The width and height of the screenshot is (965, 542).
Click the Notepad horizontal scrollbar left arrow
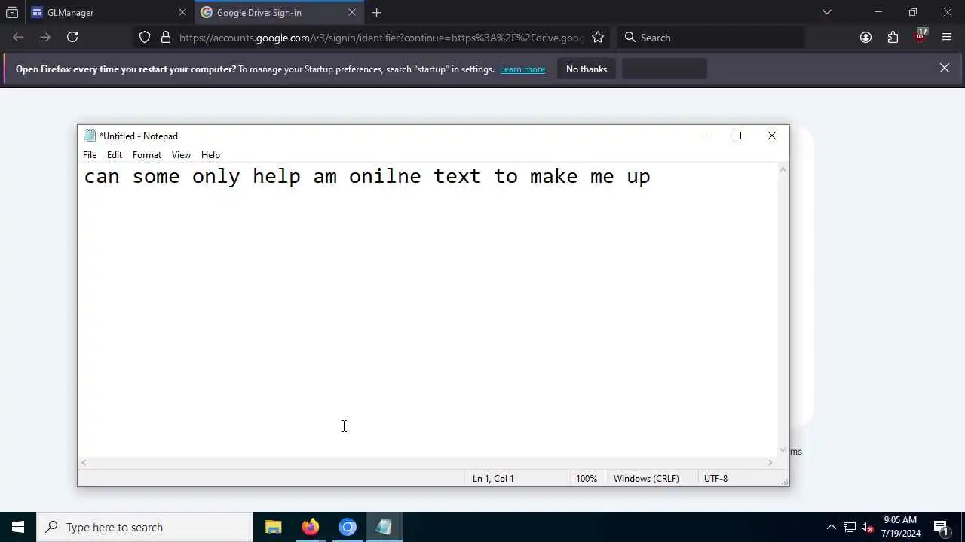tap(84, 462)
